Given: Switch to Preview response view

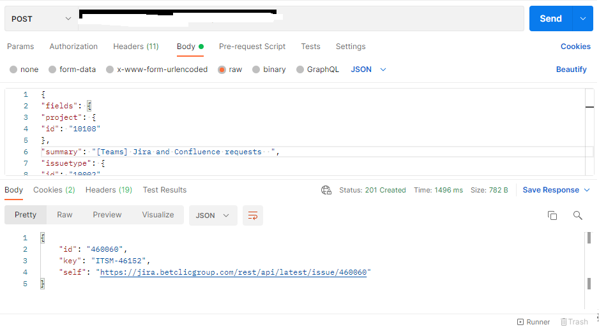Looking at the screenshot, I should pyautogui.click(x=107, y=215).
